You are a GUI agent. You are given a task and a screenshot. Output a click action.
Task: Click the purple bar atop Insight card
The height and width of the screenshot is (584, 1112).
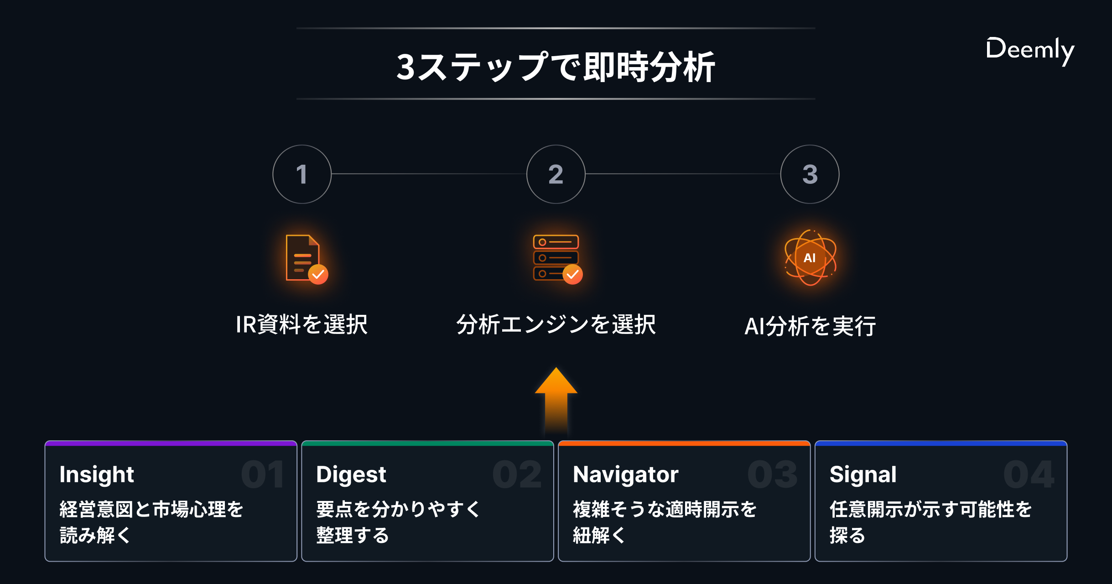point(171,443)
